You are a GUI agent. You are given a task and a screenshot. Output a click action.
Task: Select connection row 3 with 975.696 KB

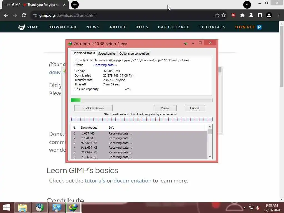pyautogui.click(x=139, y=143)
